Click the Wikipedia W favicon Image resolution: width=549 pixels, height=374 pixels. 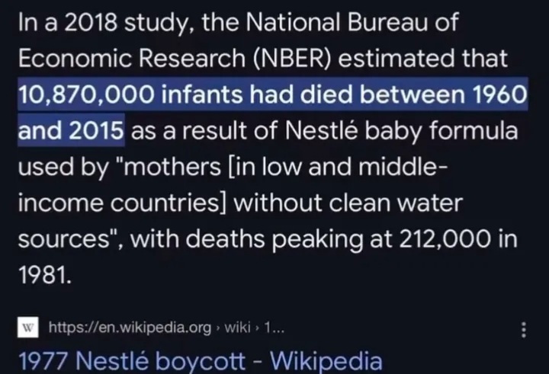point(28,328)
